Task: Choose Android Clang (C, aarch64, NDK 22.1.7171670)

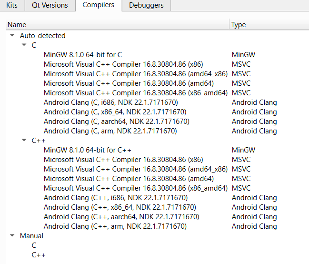Action: pyautogui.click(x=116, y=122)
